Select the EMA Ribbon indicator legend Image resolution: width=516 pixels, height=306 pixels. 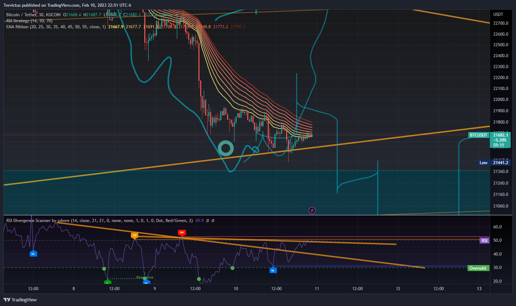[56, 27]
